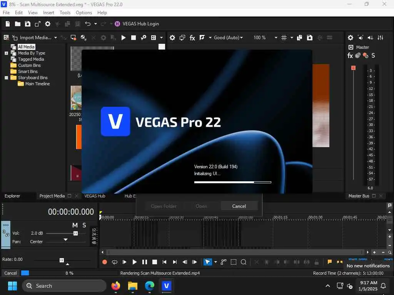Save the project with the disk icon
The width and height of the screenshot is (394, 295).
[x=28, y=24]
